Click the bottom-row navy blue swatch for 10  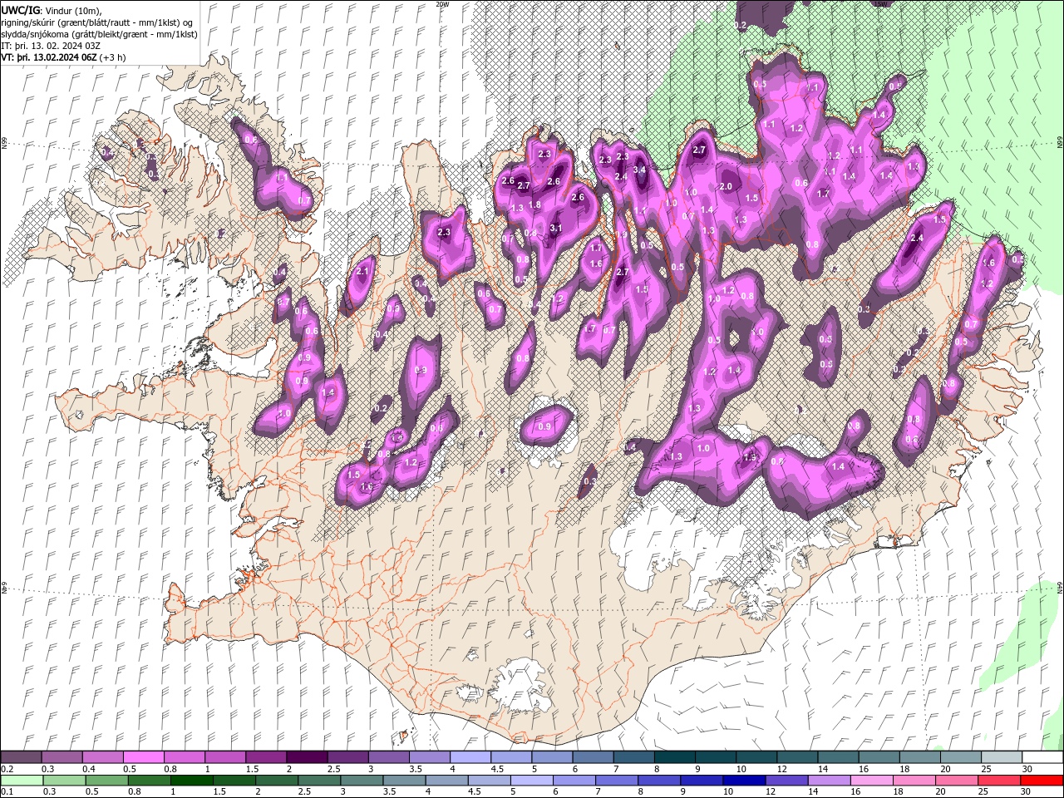click(745, 781)
